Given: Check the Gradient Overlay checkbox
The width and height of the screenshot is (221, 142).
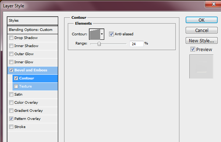Looking at the screenshot, I should (x=11, y=111).
